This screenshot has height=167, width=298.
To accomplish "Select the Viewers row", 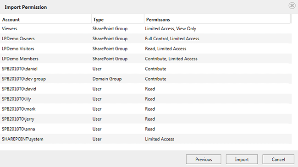I will click(x=146, y=29).
